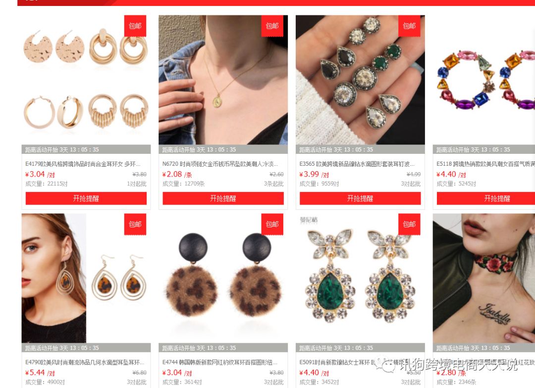View the gemstone studs in hand image

pyautogui.click(x=360, y=80)
